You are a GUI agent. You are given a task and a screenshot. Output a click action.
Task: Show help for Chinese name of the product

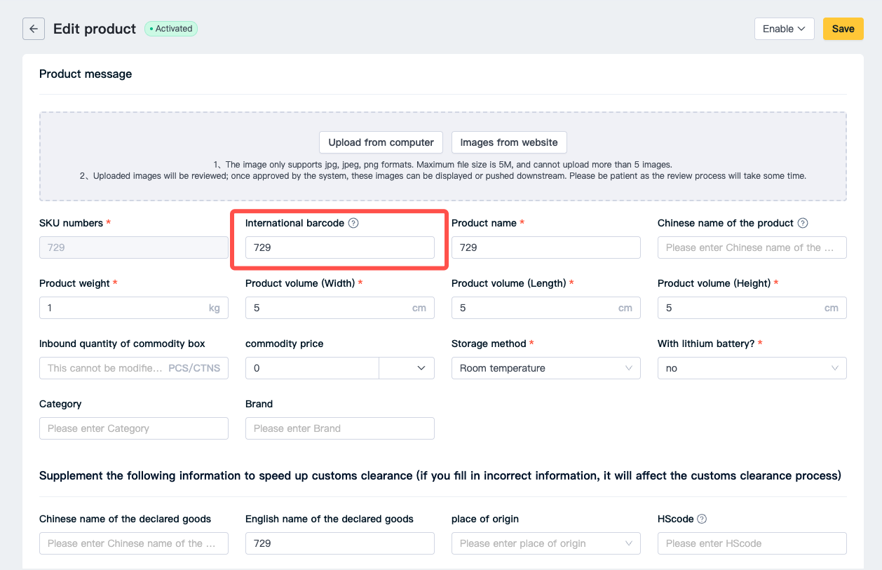coord(803,223)
